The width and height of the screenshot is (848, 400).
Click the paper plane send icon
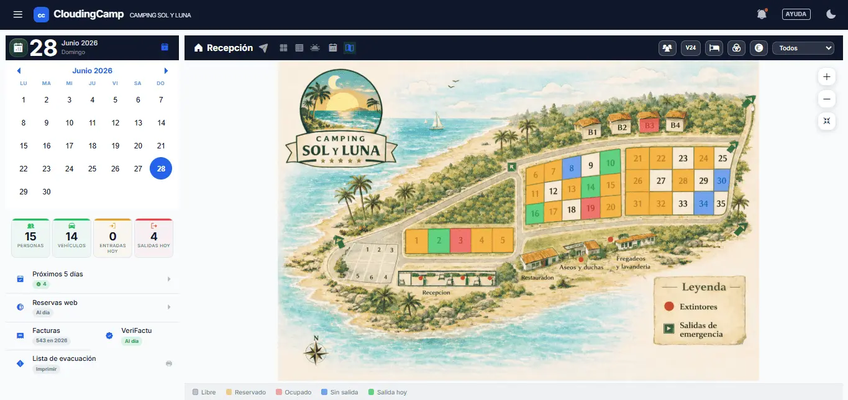point(263,48)
